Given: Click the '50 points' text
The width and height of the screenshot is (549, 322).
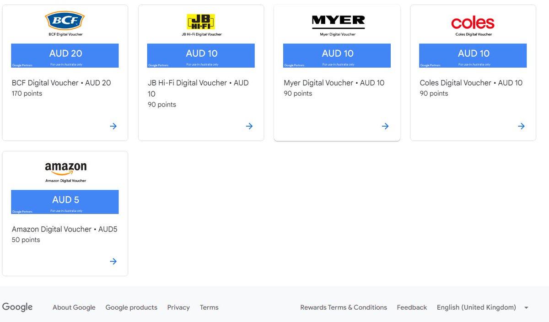Looking at the screenshot, I should 26,240.
